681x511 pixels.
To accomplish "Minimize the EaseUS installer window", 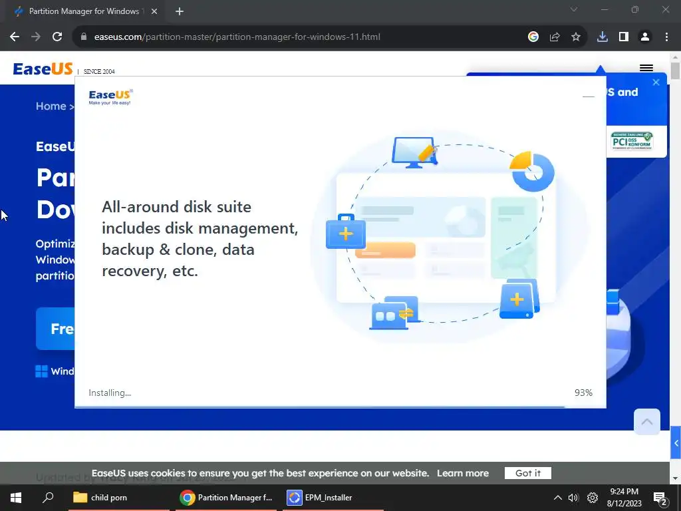I will click(589, 96).
